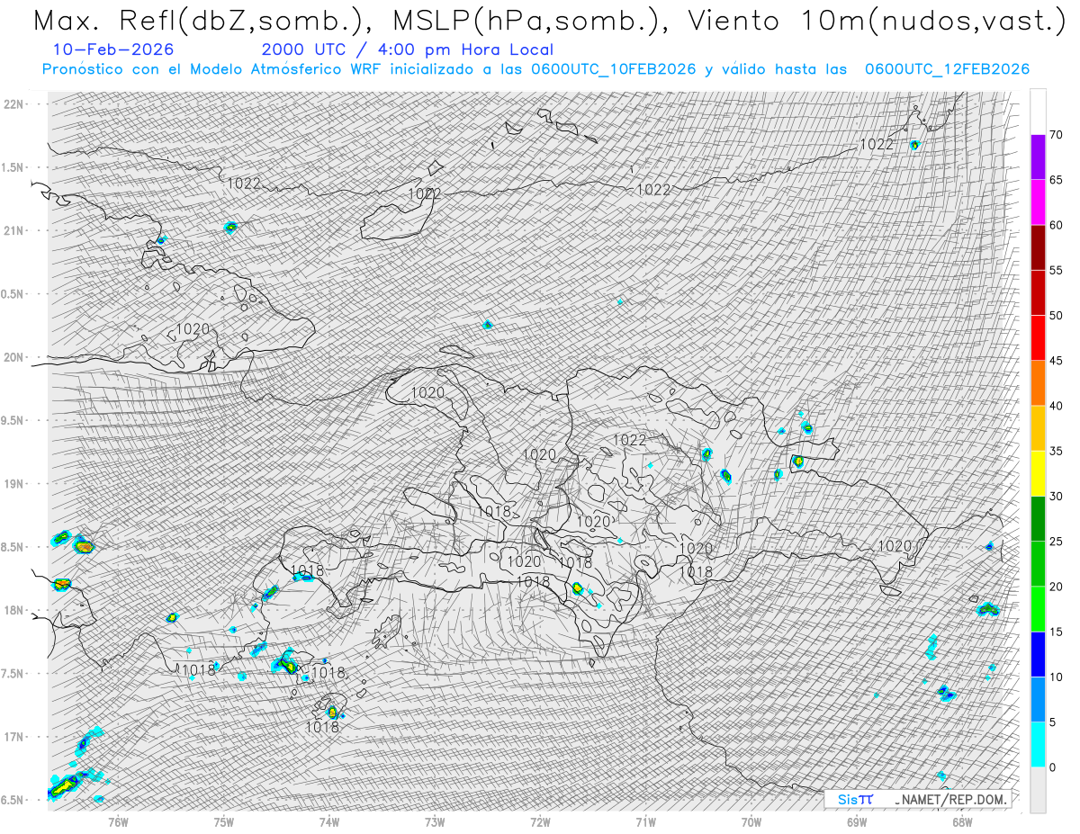Click the '18N' latitude axis label
The image size is (1080, 834).
(x=14, y=610)
